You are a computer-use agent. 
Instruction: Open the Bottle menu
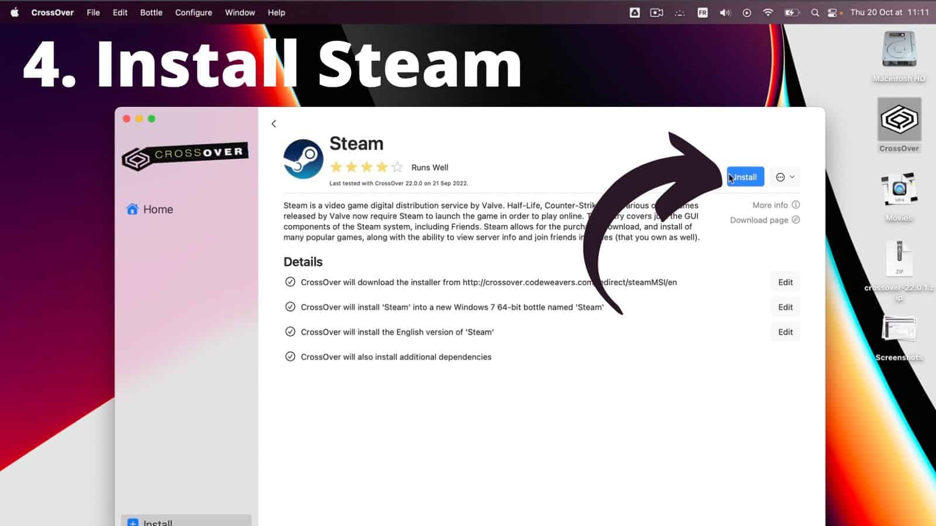click(151, 12)
